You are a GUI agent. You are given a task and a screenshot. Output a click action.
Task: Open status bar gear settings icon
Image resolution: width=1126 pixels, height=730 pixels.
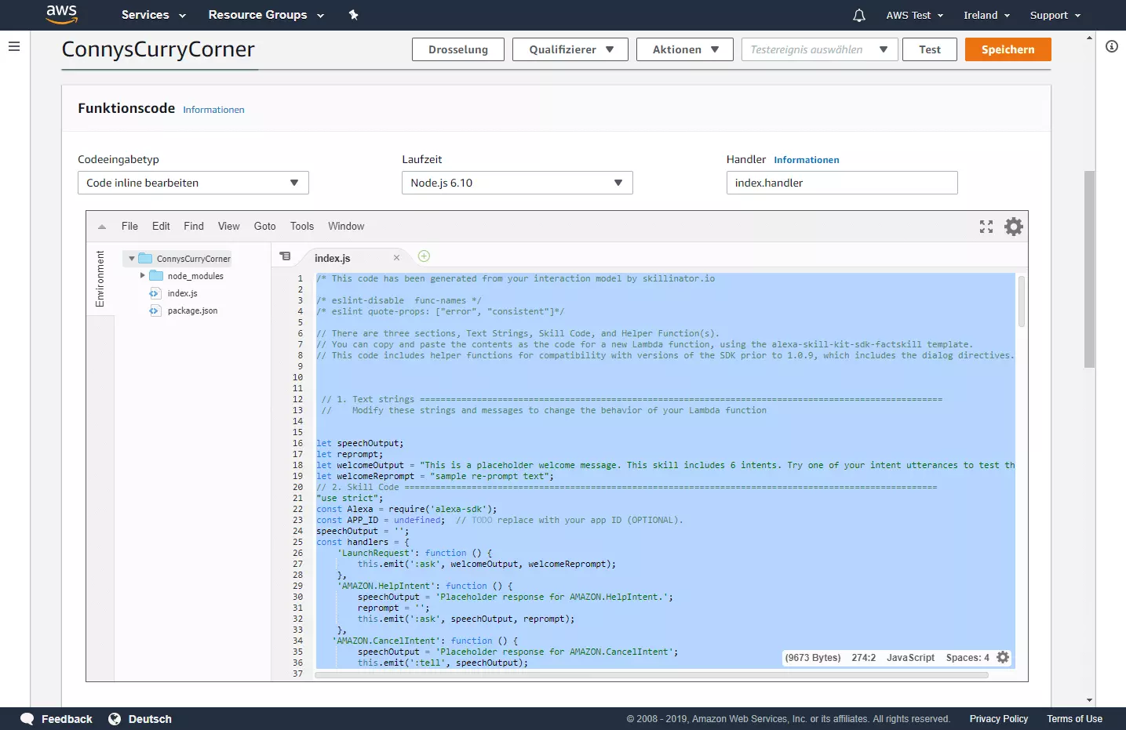[x=1003, y=658]
